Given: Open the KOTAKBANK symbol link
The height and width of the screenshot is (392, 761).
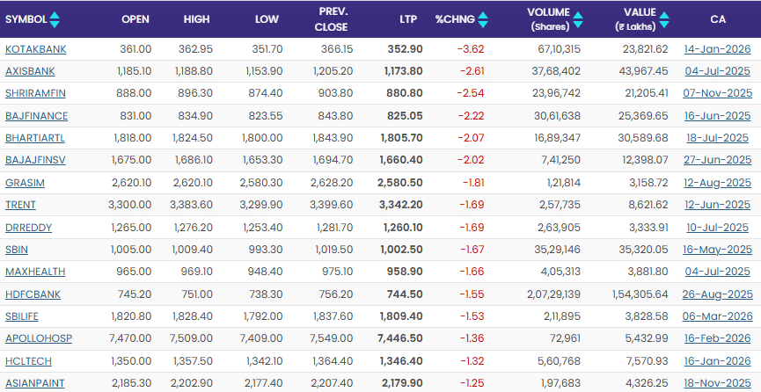Looking at the screenshot, I should [35, 49].
